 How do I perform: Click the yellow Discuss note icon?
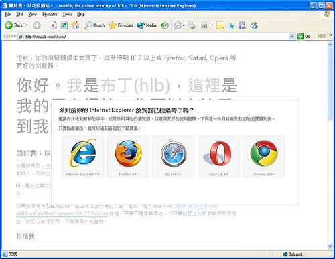coord(220,25)
